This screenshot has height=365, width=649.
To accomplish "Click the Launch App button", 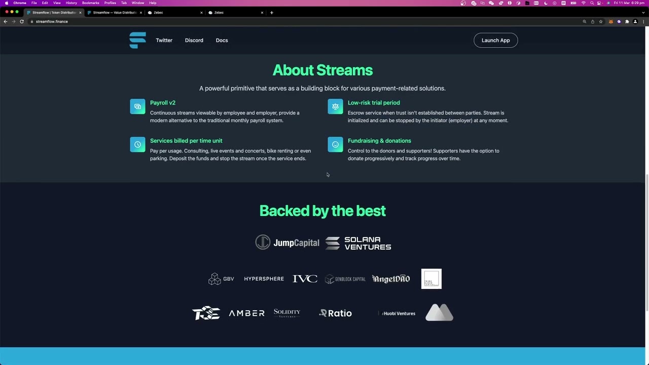I will coord(495,40).
